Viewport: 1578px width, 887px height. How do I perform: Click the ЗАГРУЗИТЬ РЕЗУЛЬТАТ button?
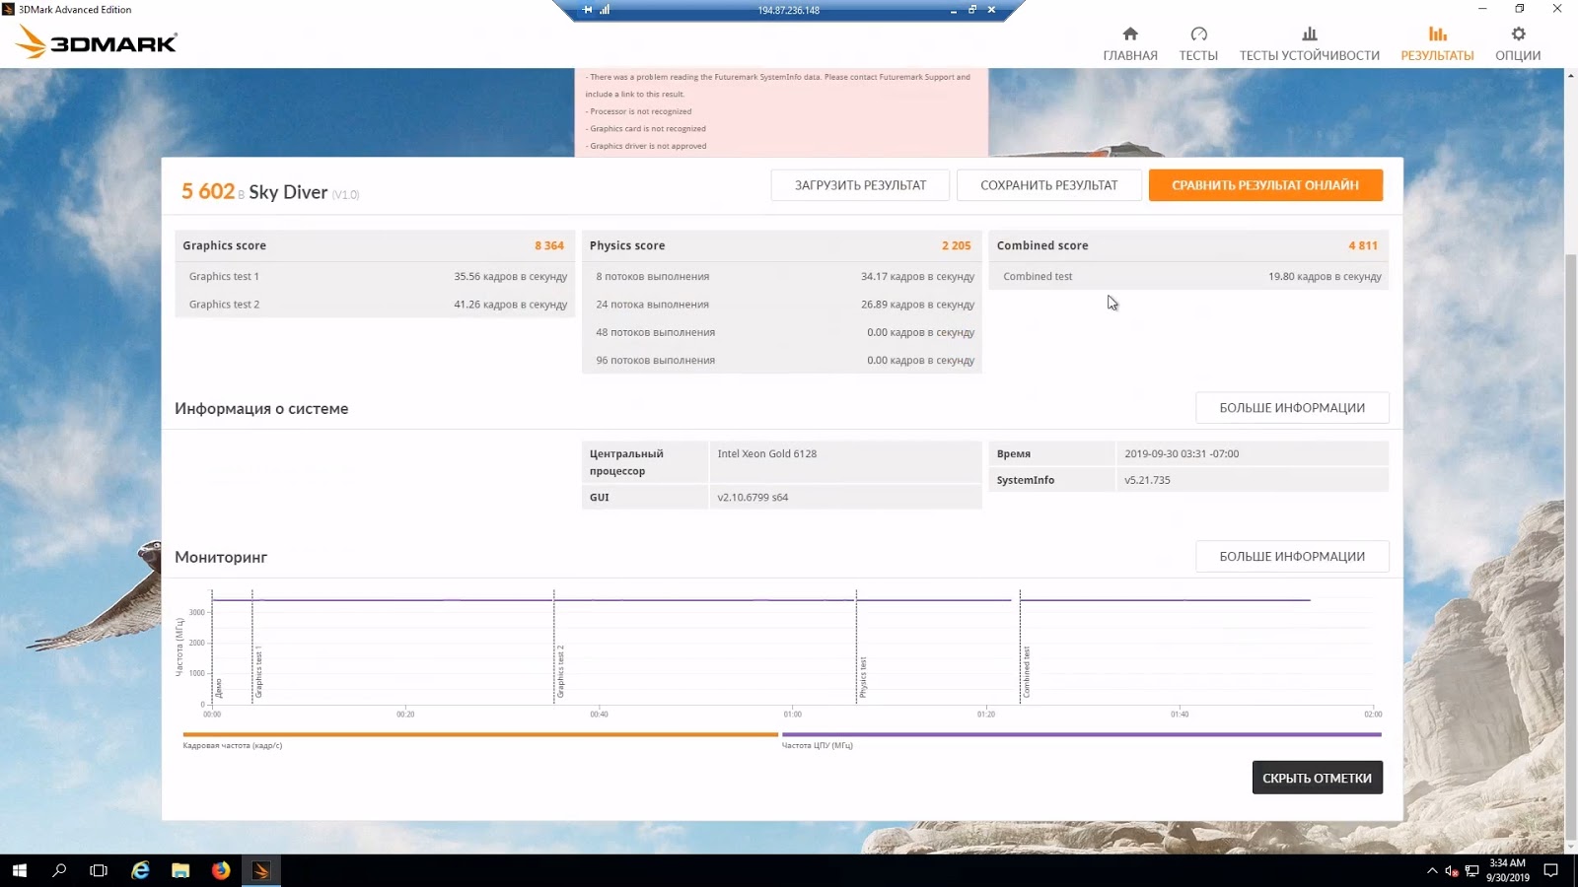click(x=860, y=185)
